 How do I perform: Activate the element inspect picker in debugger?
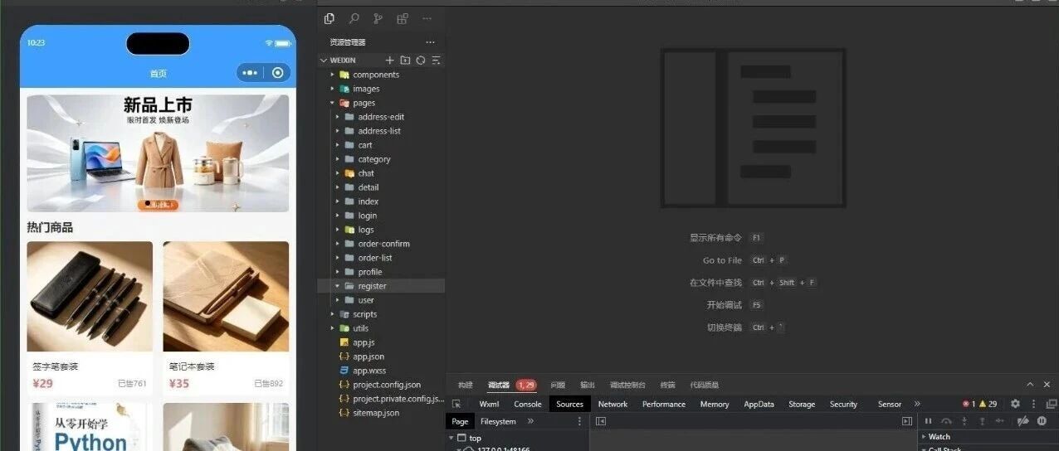[x=456, y=404]
